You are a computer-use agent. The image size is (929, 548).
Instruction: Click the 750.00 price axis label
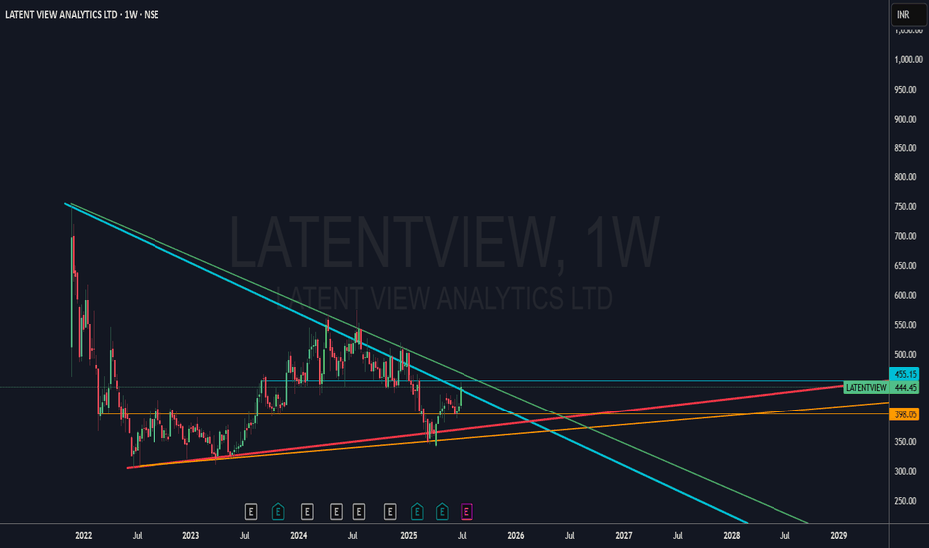point(905,207)
